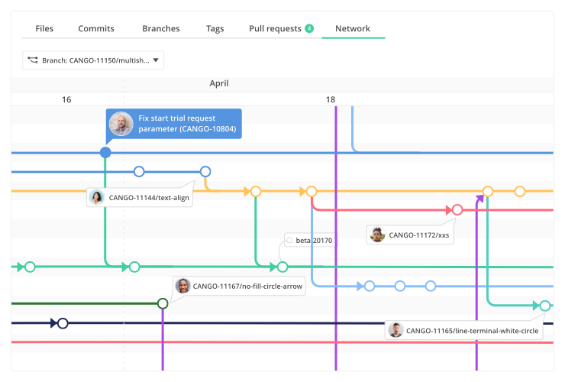Switch to the Commits tab
The width and height of the screenshot is (565, 382).
pyautogui.click(x=96, y=29)
